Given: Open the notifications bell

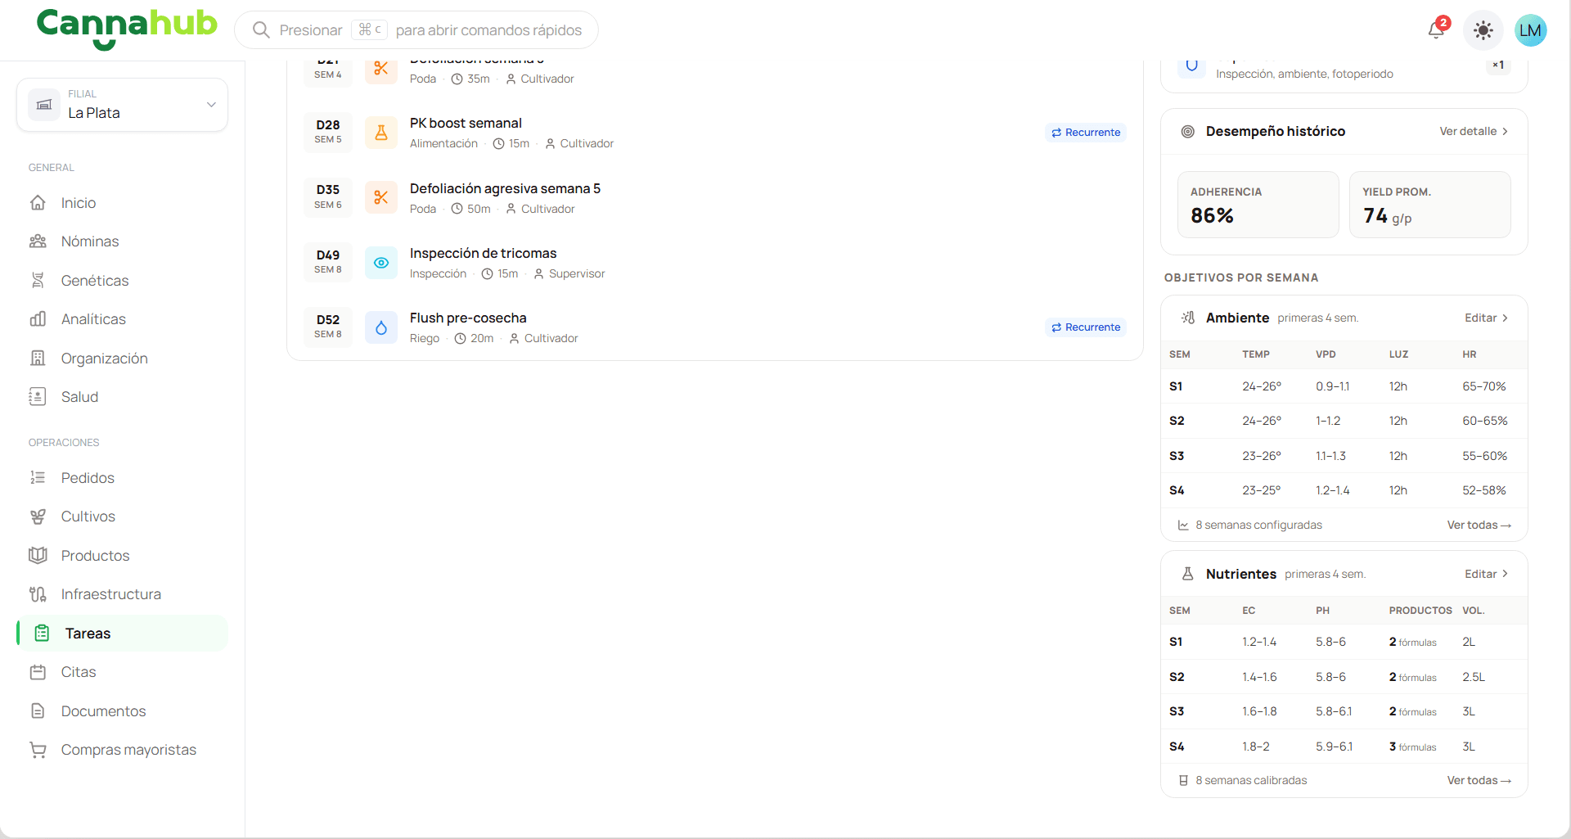Looking at the screenshot, I should 1436,30.
